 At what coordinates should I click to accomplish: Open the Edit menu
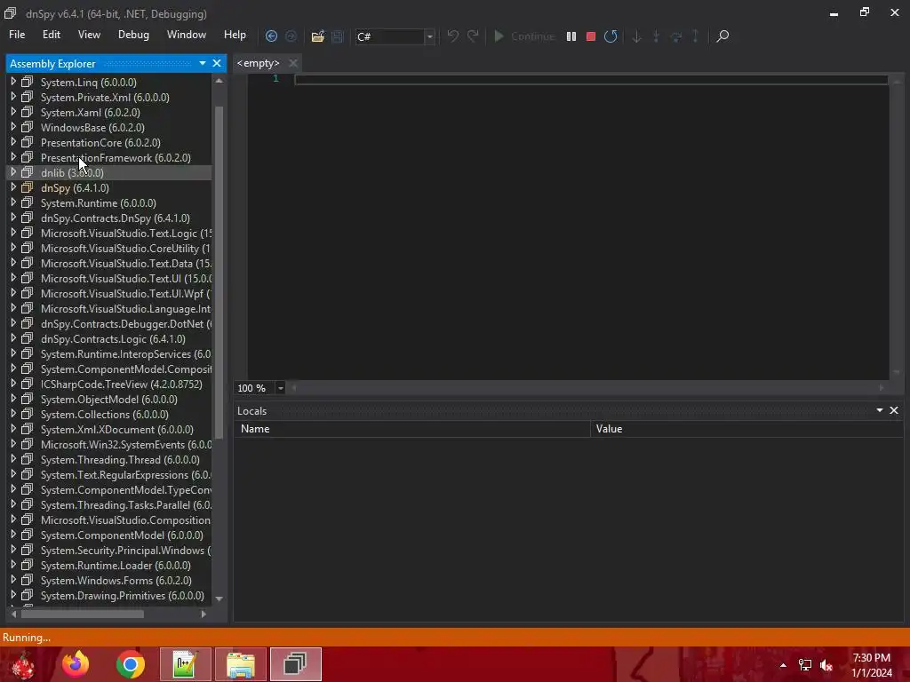tap(51, 35)
